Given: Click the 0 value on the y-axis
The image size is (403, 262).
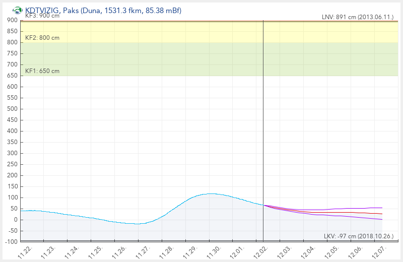Looking at the screenshot, I should [x=16, y=220].
